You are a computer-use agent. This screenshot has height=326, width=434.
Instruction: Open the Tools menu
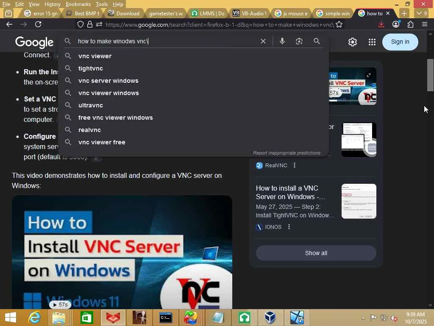102,4
